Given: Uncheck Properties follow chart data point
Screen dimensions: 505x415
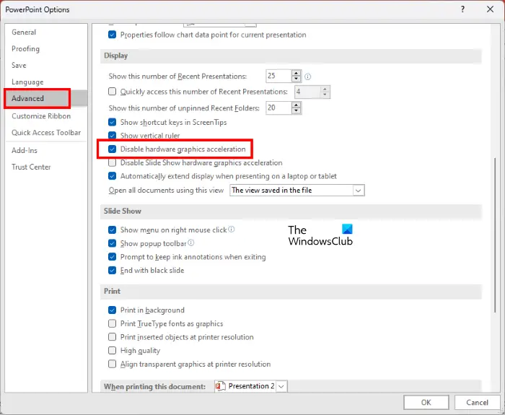Looking at the screenshot, I should [x=112, y=35].
